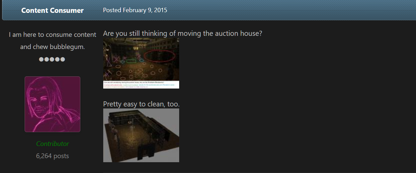Image resolution: width=416 pixels, height=173 pixels.
Task: Click the green rectangle marker in the auction house image
Action: point(131,61)
